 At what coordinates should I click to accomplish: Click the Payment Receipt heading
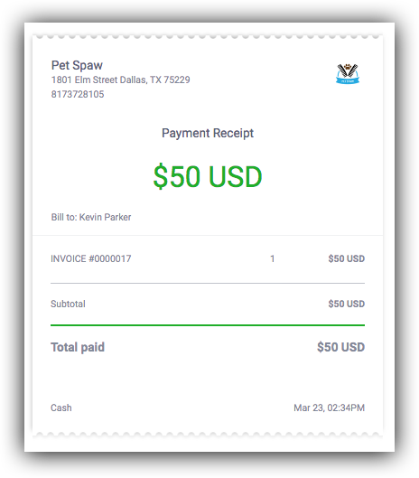click(208, 133)
